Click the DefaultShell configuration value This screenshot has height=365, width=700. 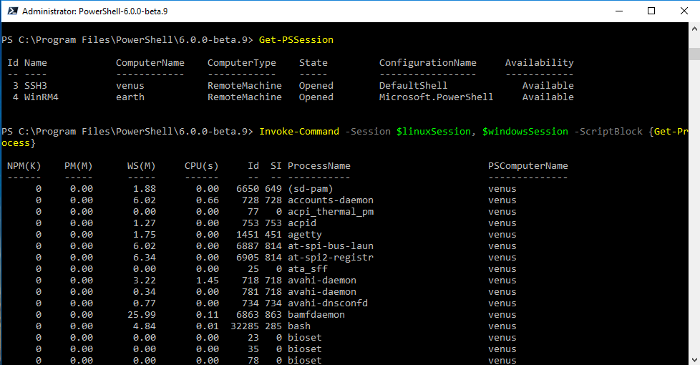point(413,86)
